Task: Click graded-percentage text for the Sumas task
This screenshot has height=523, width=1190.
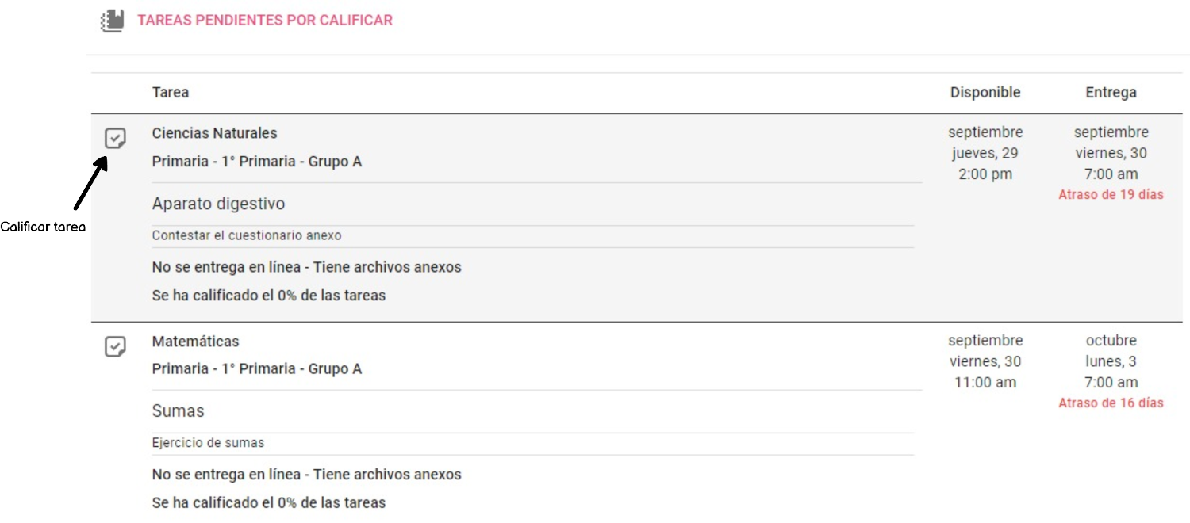Action: pyautogui.click(x=268, y=502)
